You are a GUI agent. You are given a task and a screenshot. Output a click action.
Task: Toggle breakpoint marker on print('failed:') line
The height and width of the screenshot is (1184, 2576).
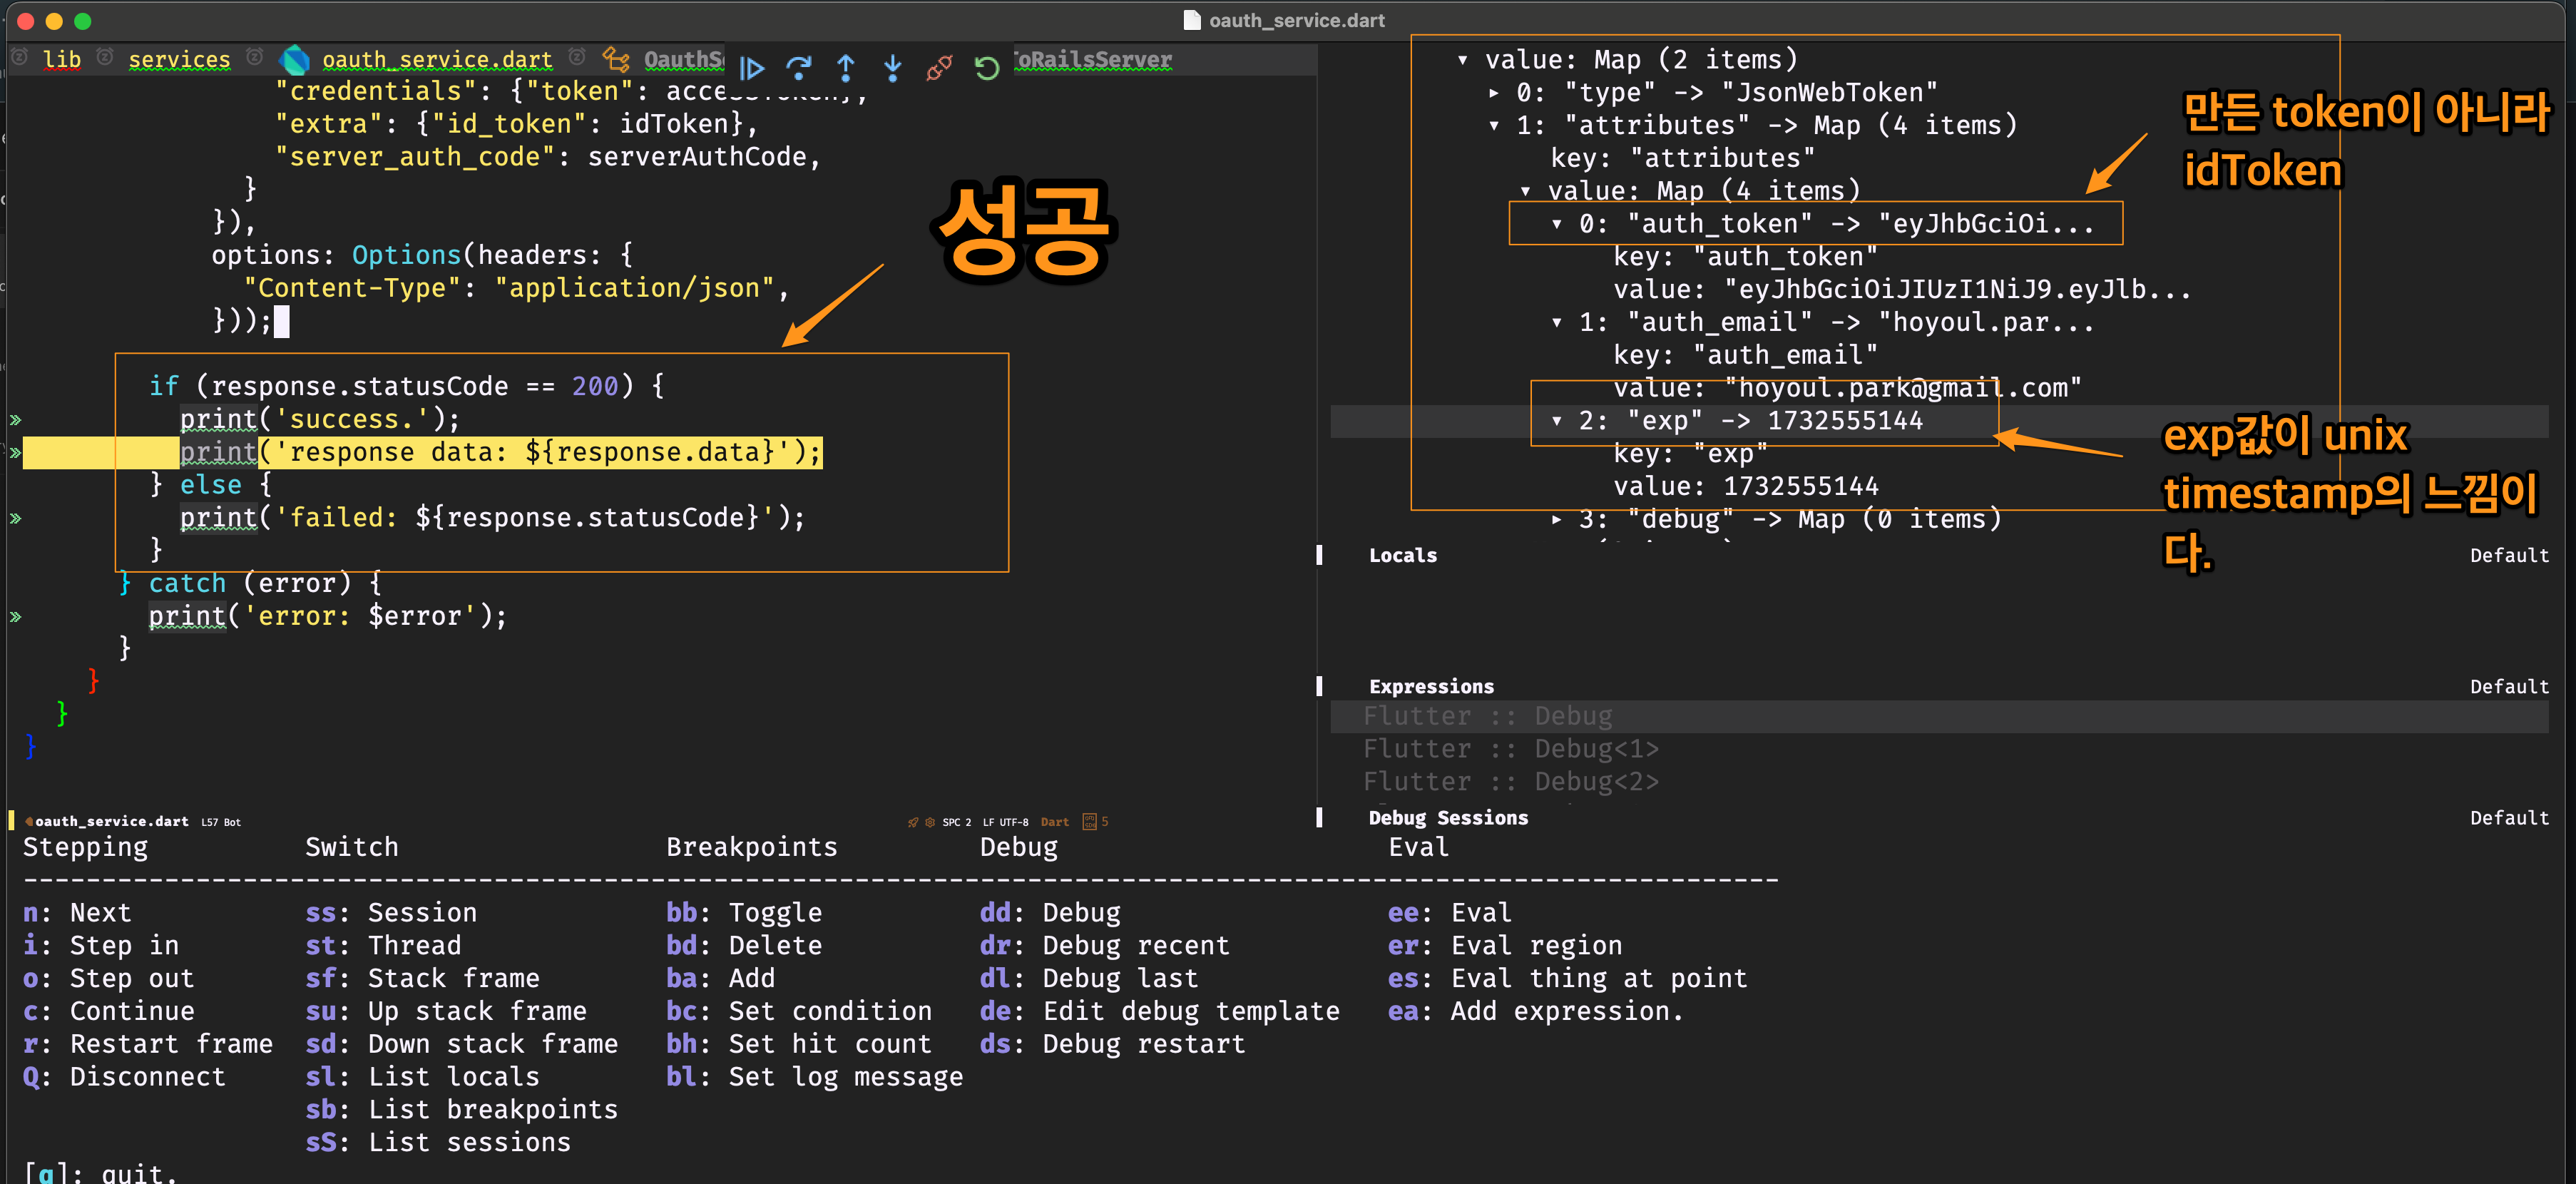16,518
